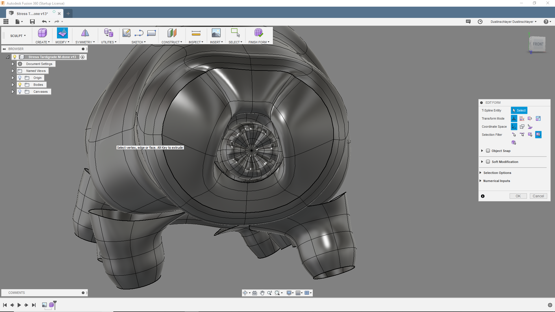
Task: Expand the Canvases tree node
Action: [x=13, y=92]
